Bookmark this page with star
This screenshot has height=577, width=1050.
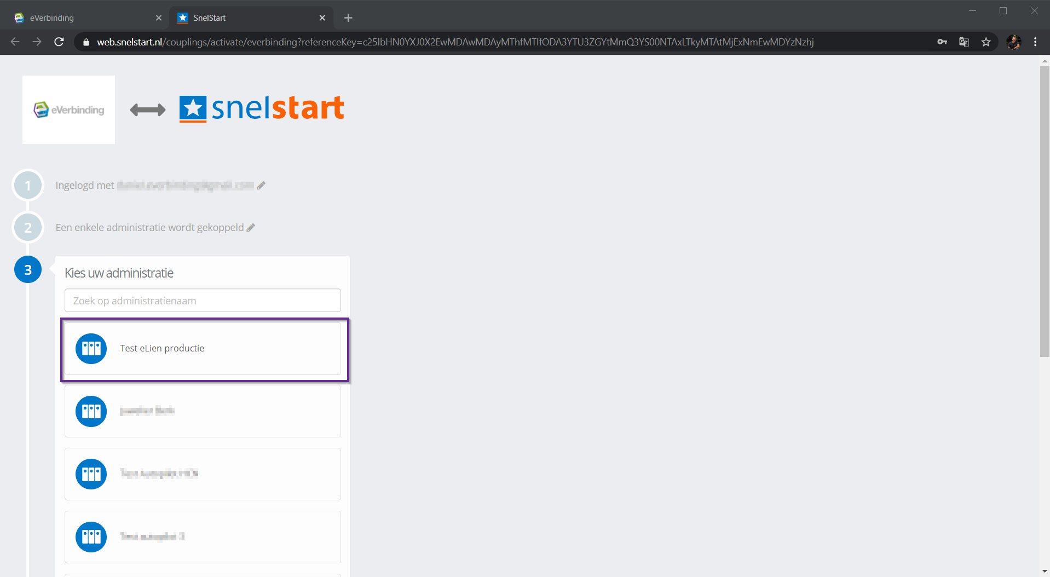click(986, 42)
